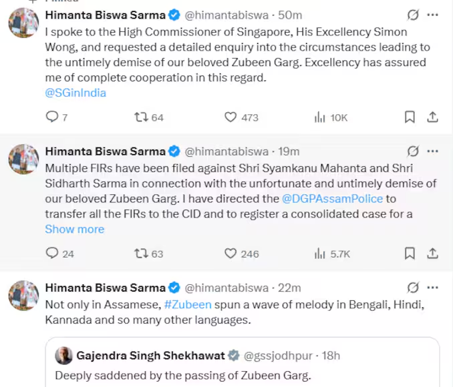Bookmark the Singapore High Commissioner tweet
453x387 pixels.
(x=410, y=117)
